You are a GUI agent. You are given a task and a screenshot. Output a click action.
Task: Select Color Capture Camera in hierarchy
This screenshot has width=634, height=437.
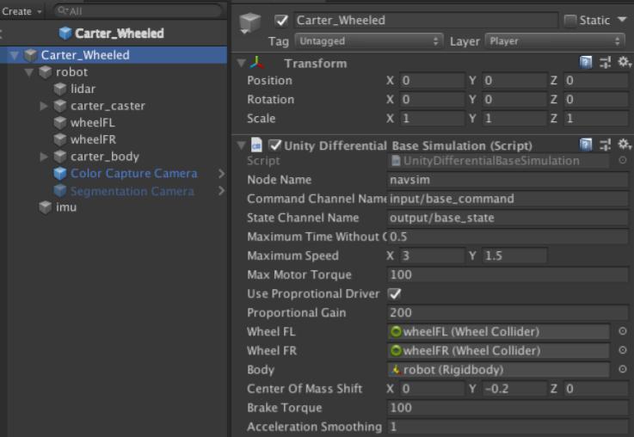(133, 173)
